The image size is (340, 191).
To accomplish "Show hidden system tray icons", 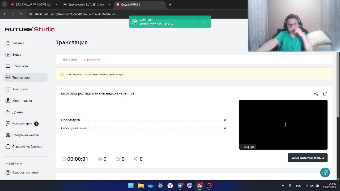I will (283, 186).
